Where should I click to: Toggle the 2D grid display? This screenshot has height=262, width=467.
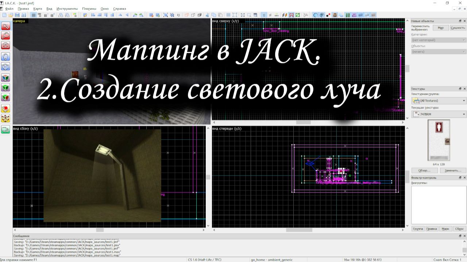coord(33,15)
